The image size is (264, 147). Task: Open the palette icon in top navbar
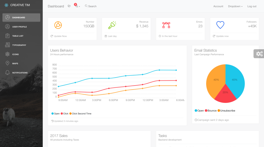coord(69,6)
